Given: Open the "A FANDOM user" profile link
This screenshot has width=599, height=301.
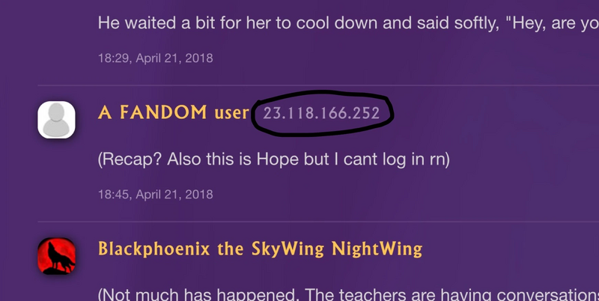Looking at the screenshot, I should tap(174, 112).
